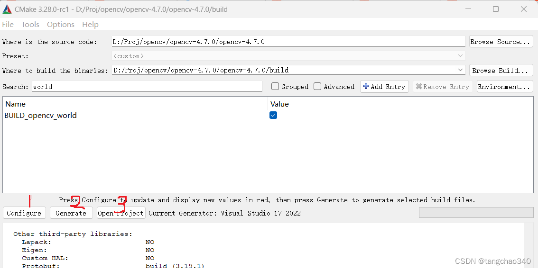Image resolution: width=538 pixels, height=270 pixels.
Task: Open the File menu
Action: click(x=8, y=24)
